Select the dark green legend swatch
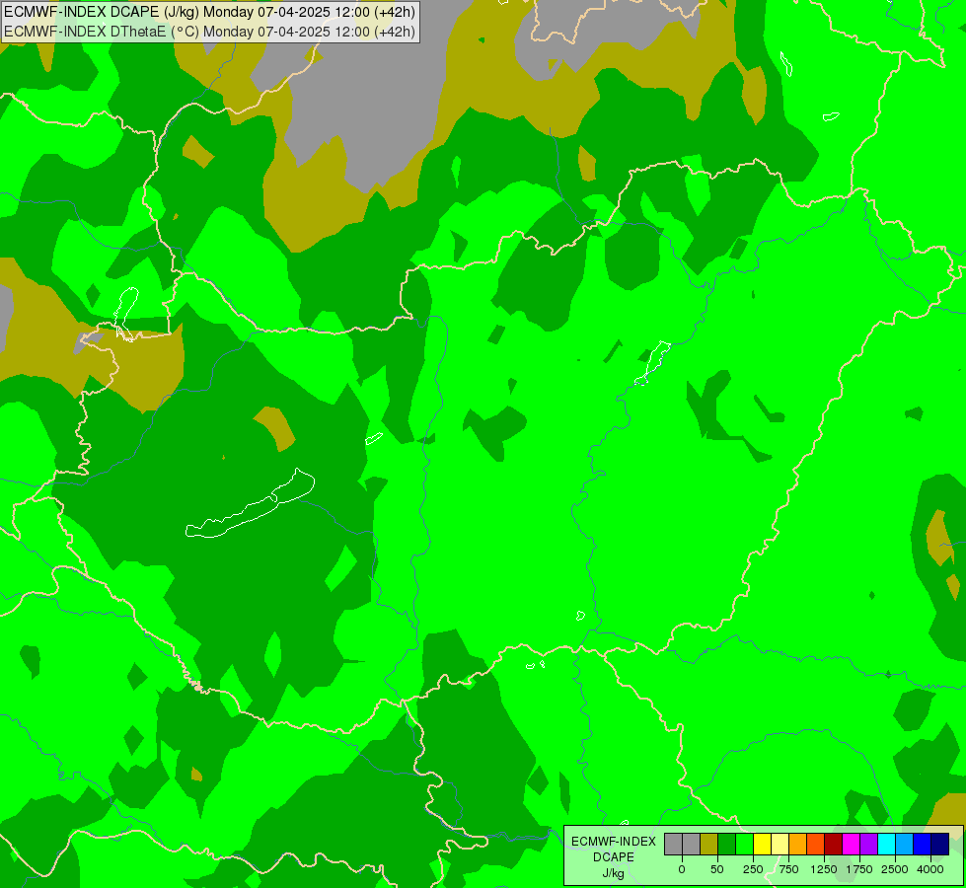Viewport: 966px width, 888px height. [x=727, y=844]
